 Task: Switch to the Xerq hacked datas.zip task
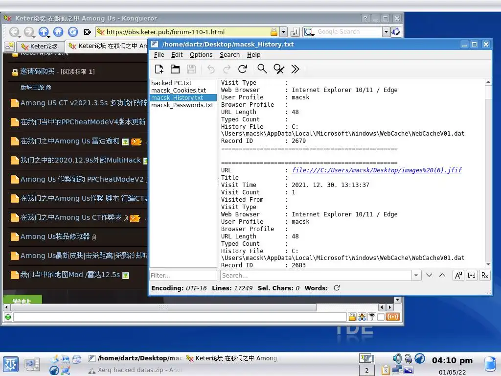135,370
